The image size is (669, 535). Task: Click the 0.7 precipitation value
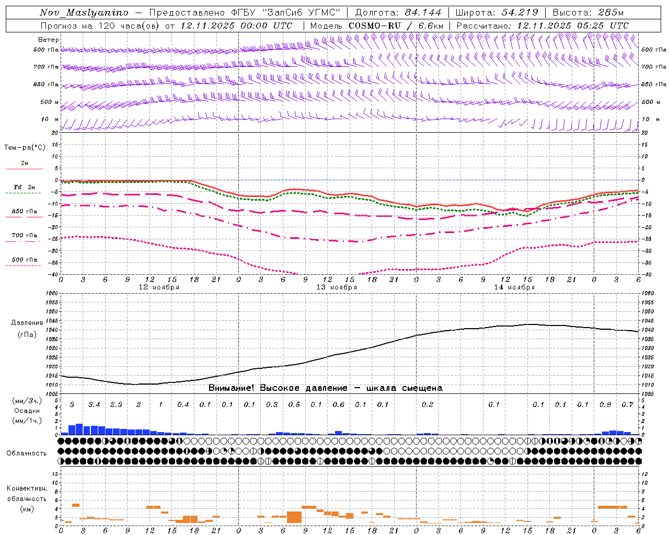(627, 405)
